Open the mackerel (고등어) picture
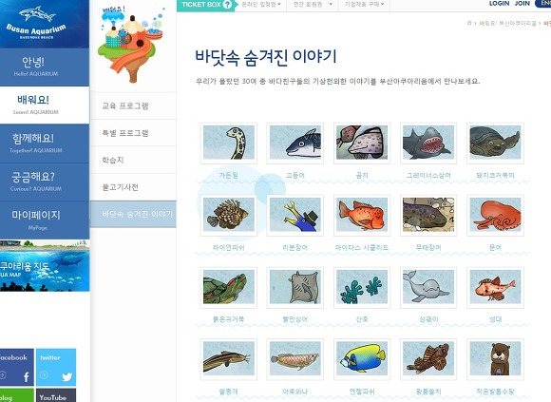The height and width of the screenshot is (402, 551). [294, 143]
